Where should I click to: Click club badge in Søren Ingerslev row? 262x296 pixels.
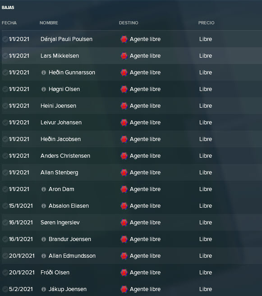click(x=124, y=223)
